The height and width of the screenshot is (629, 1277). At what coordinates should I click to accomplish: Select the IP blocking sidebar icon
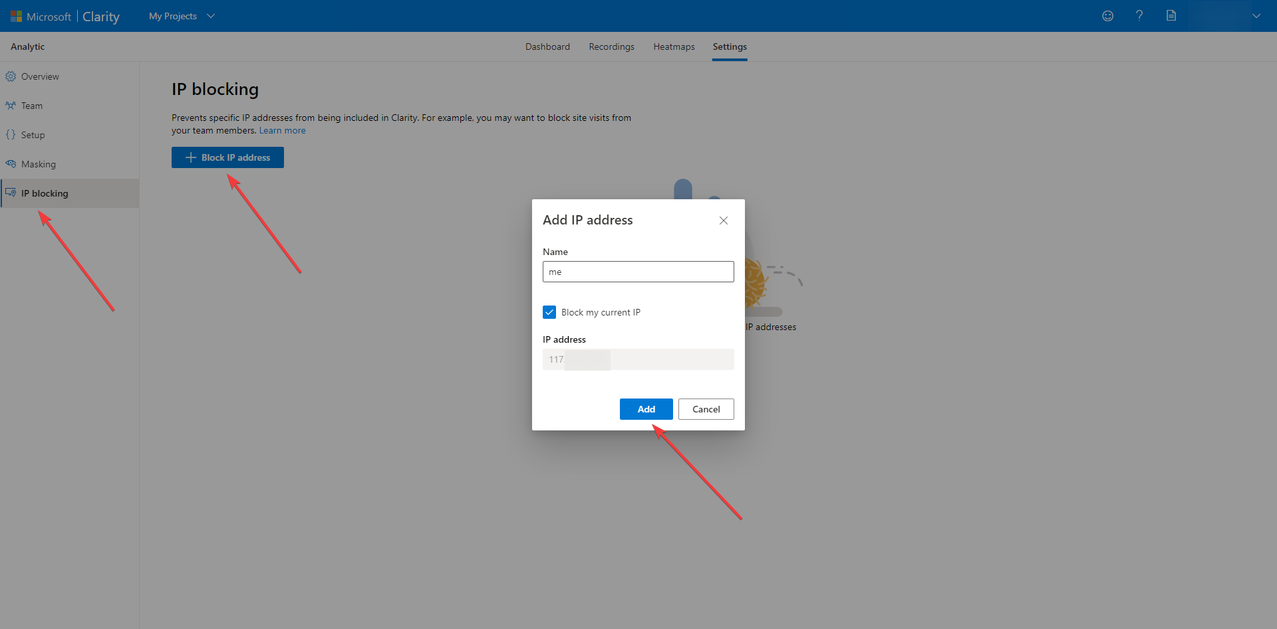click(10, 193)
